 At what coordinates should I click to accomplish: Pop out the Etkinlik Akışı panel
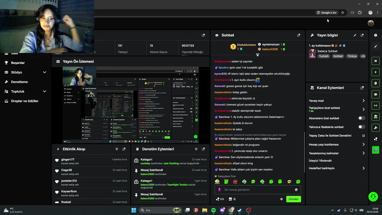(124, 149)
